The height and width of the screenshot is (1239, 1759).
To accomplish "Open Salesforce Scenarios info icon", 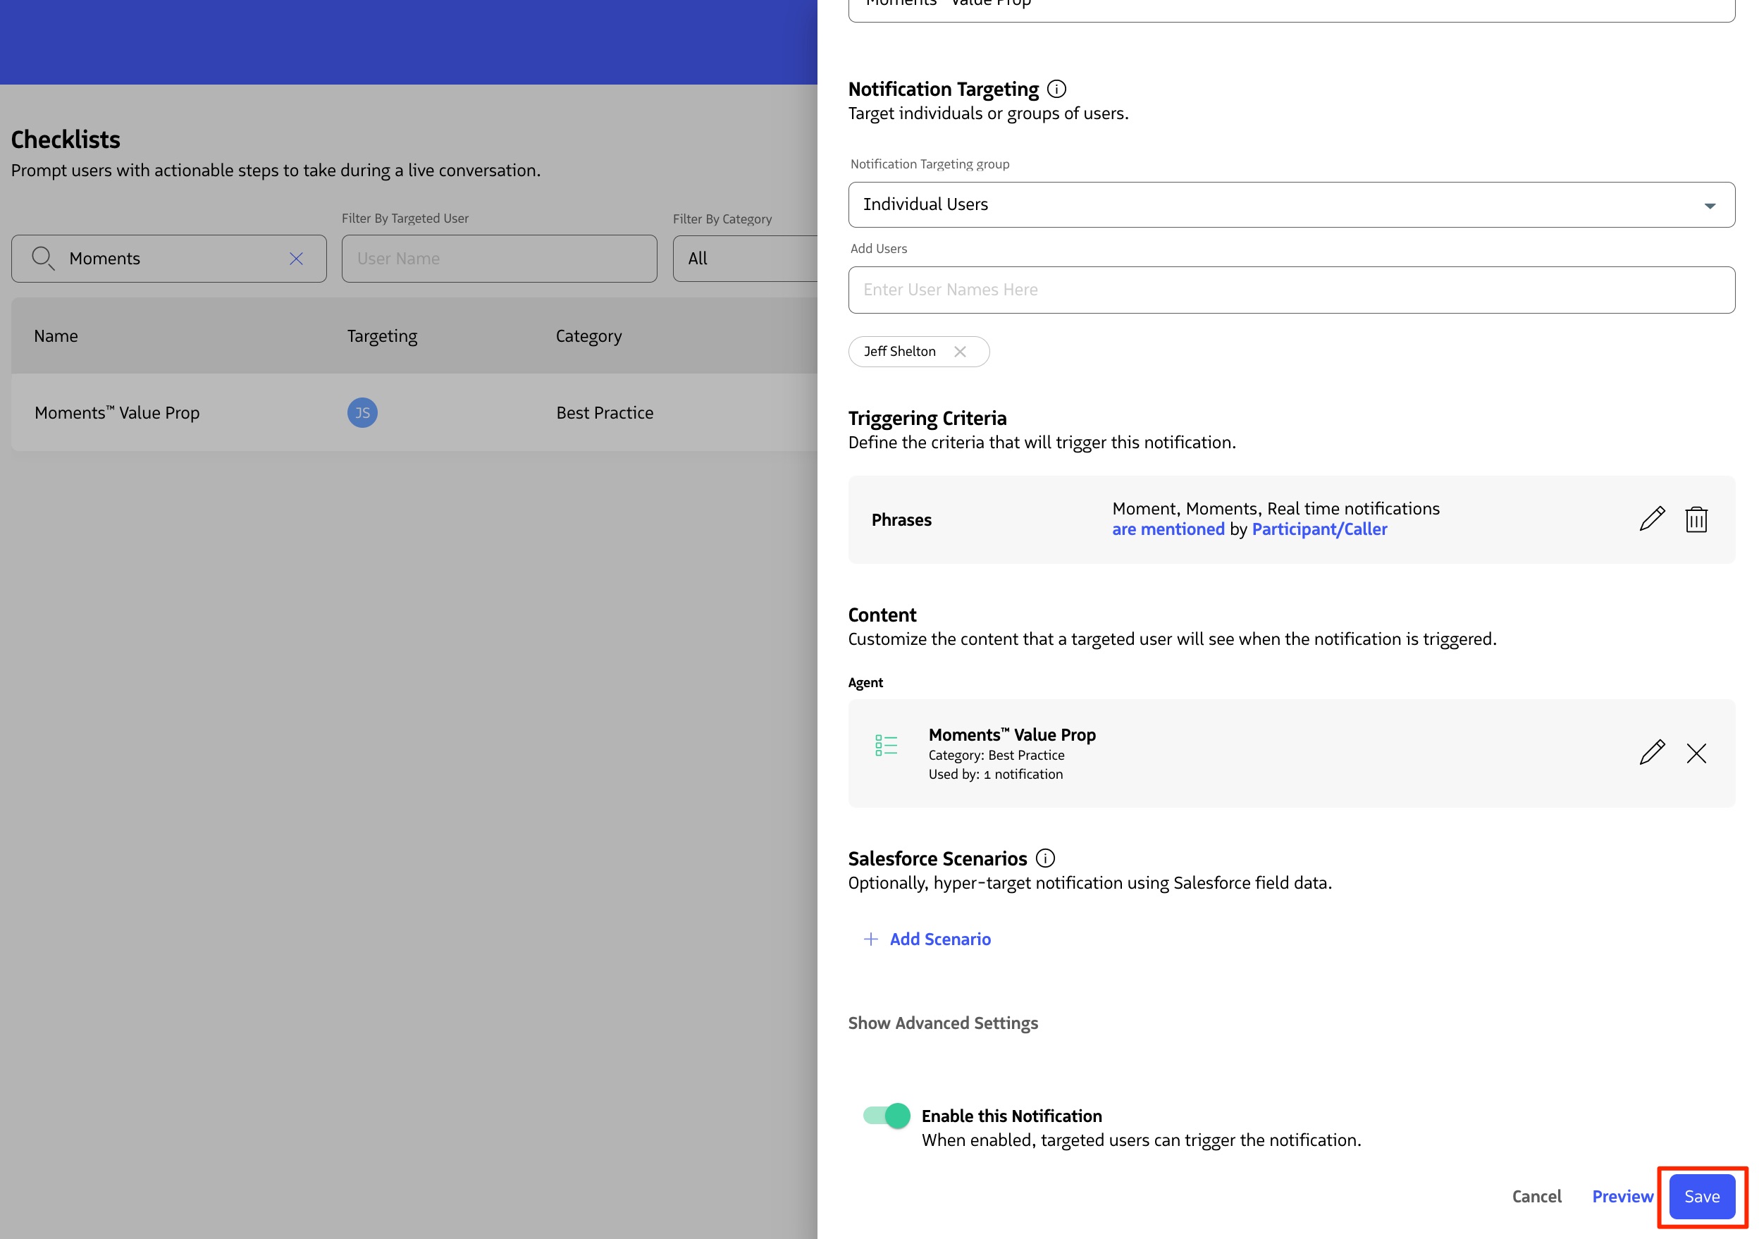I will pos(1045,858).
